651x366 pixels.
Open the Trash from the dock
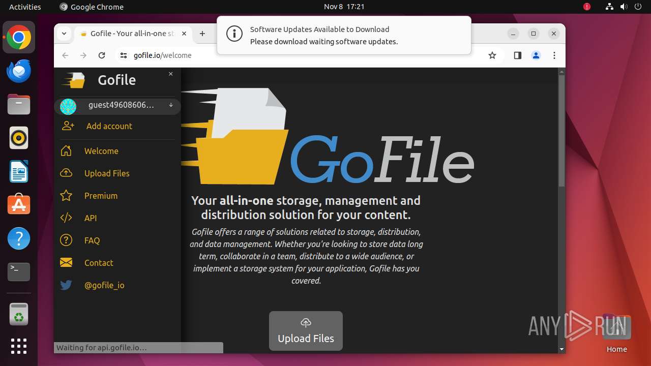(x=19, y=314)
